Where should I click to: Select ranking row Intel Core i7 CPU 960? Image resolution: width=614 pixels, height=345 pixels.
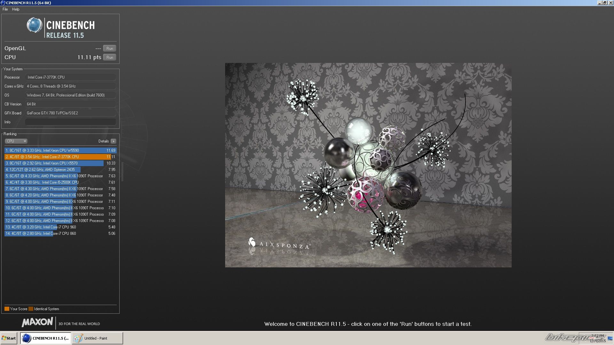(x=60, y=227)
